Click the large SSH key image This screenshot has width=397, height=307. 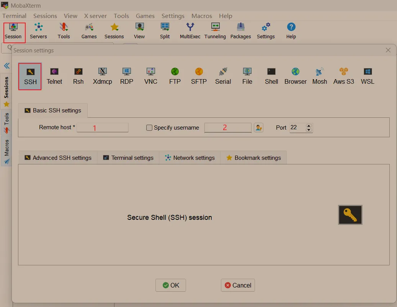click(350, 215)
